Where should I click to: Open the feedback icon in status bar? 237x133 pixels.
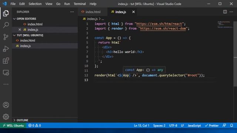point(224,126)
